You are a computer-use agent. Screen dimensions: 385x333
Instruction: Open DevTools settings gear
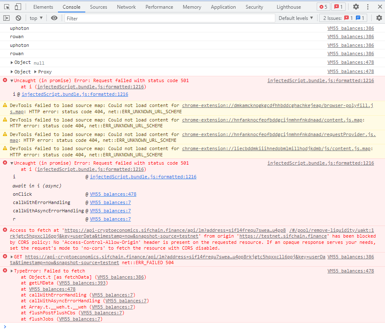coord(356,7)
